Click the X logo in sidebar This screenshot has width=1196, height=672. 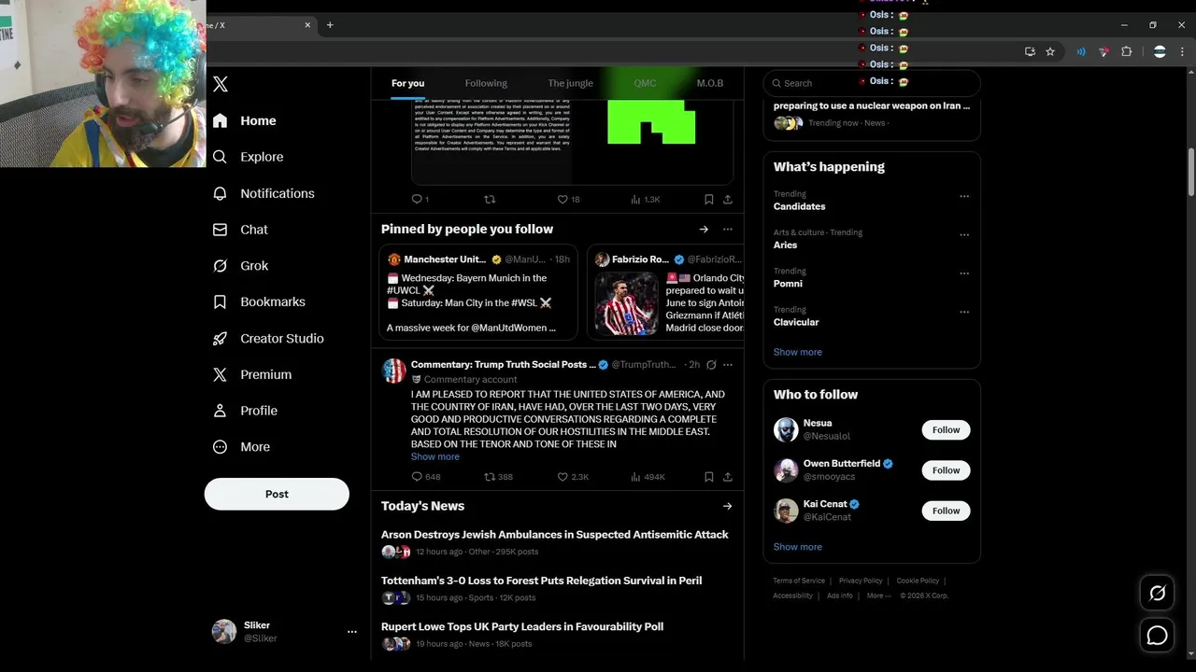[x=221, y=84]
